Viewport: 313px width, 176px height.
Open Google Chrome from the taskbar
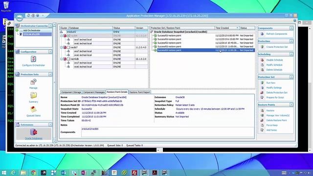33,173
